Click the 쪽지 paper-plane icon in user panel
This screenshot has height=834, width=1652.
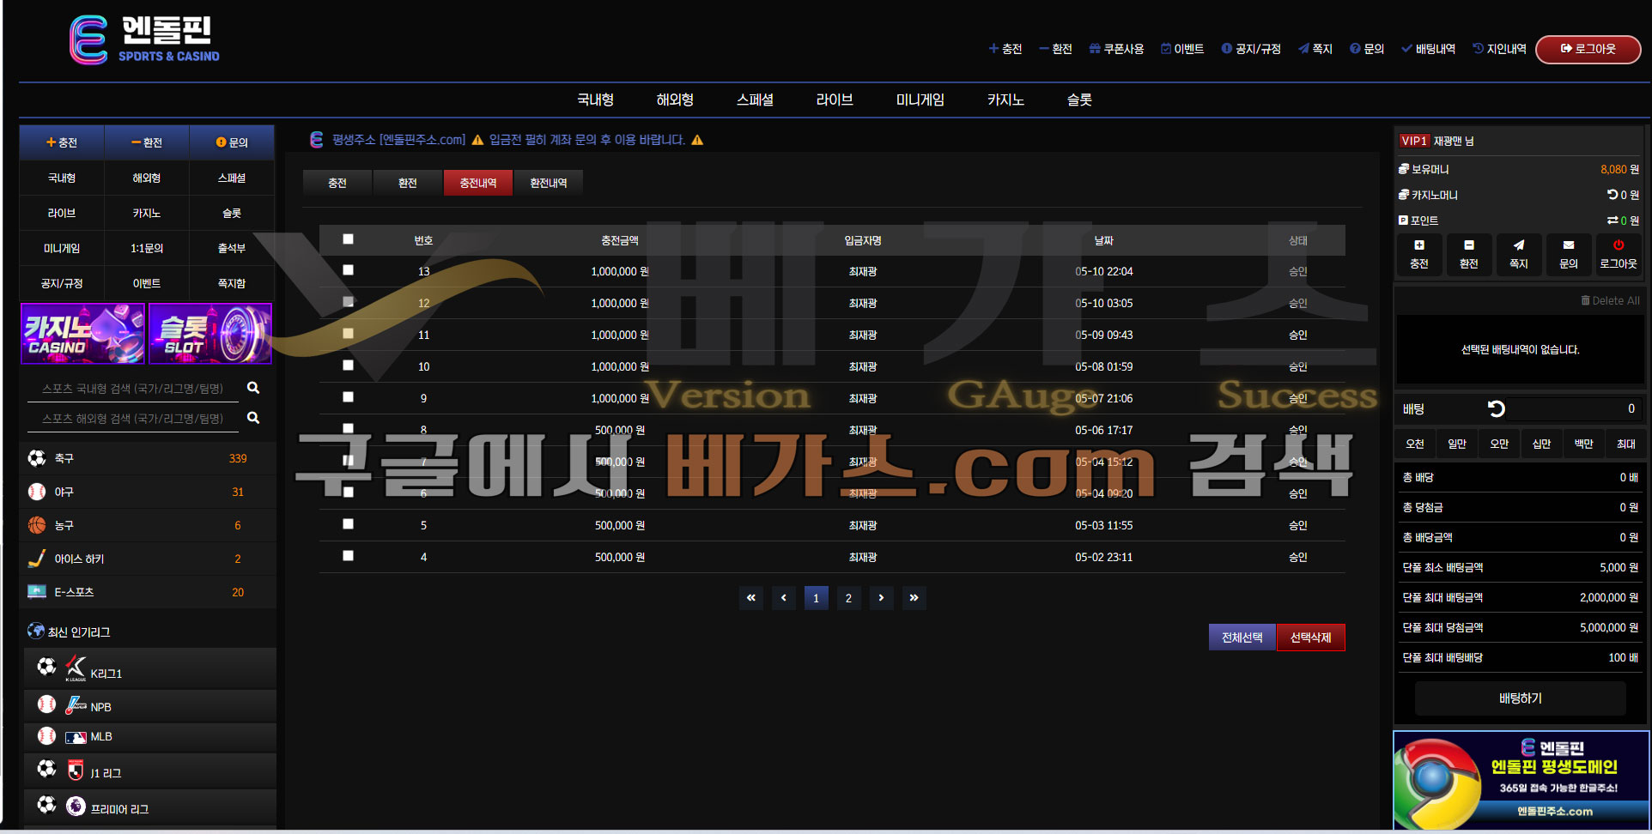click(1519, 245)
